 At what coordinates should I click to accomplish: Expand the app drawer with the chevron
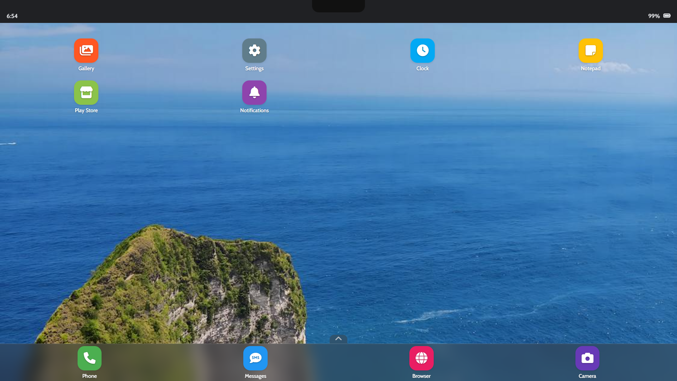coord(338,339)
